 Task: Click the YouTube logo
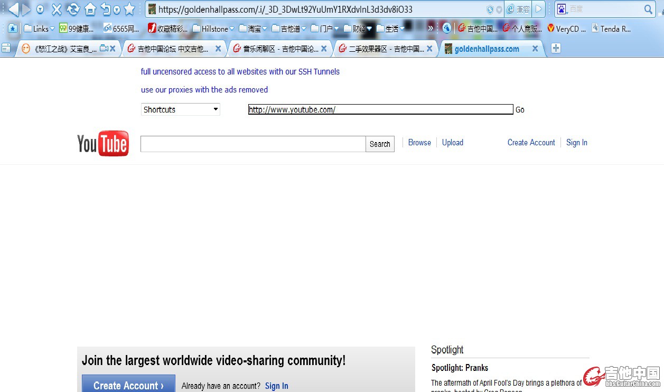coord(103,143)
